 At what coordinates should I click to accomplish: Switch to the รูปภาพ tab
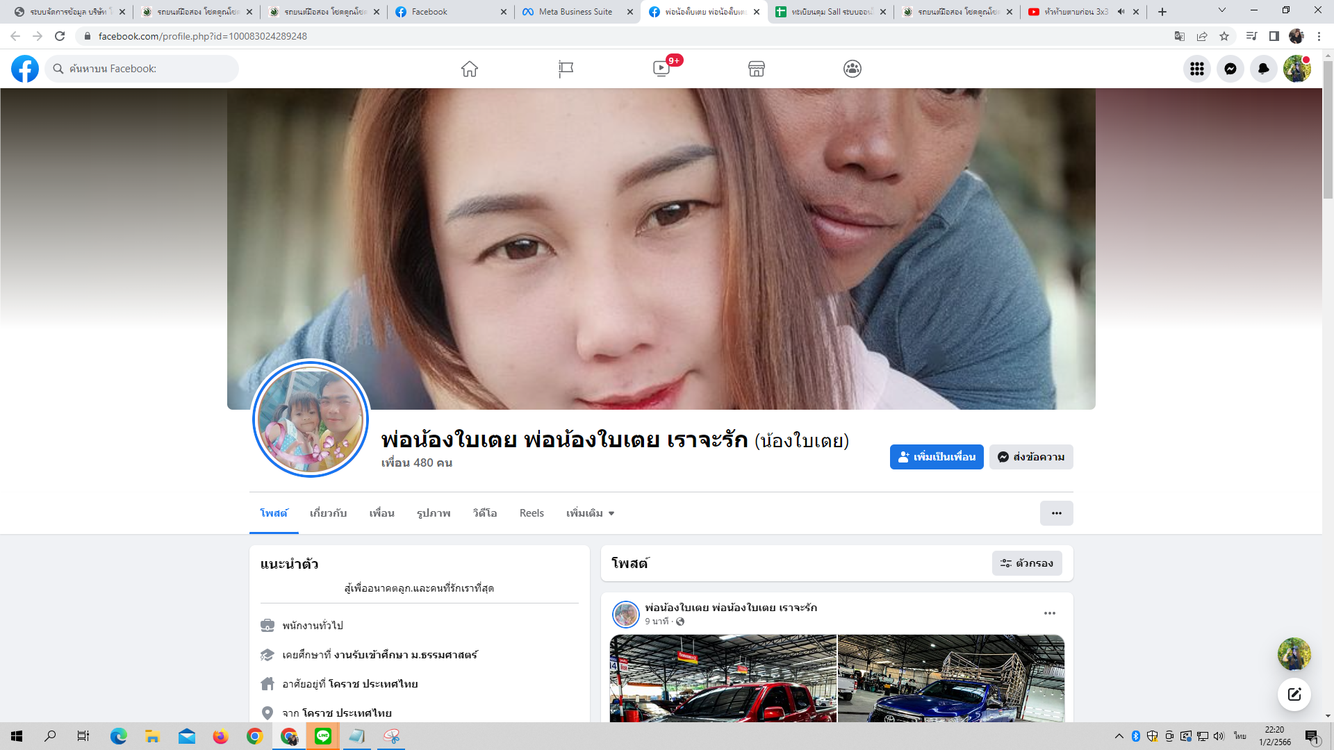coord(434,513)
